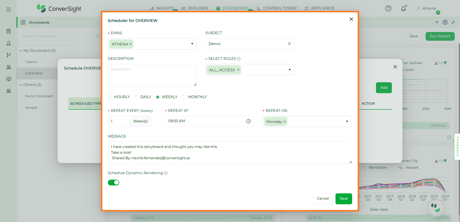Click Add button in Schedule dialog
Viewport: 460px width, 222px height.
384,88
